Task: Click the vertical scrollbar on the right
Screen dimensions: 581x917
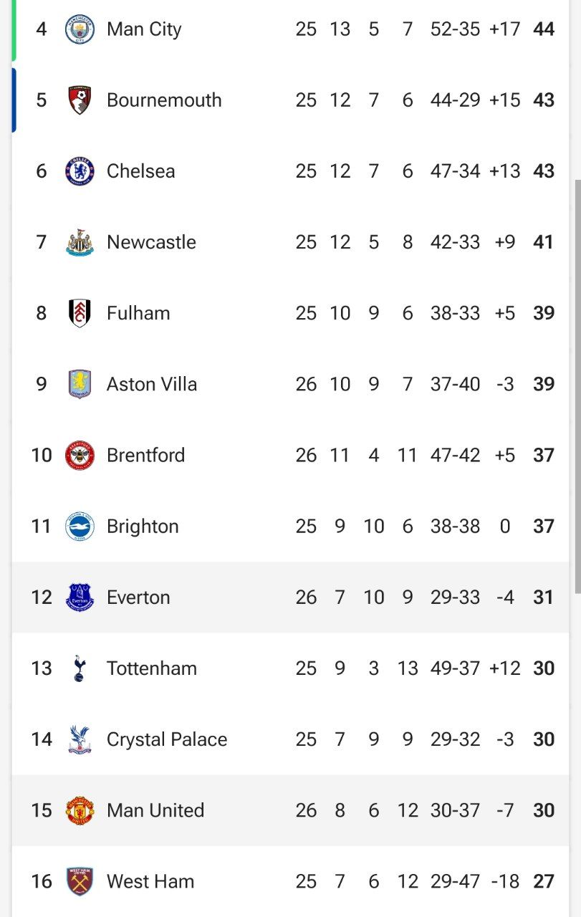Action: click(x=577, y=387)
